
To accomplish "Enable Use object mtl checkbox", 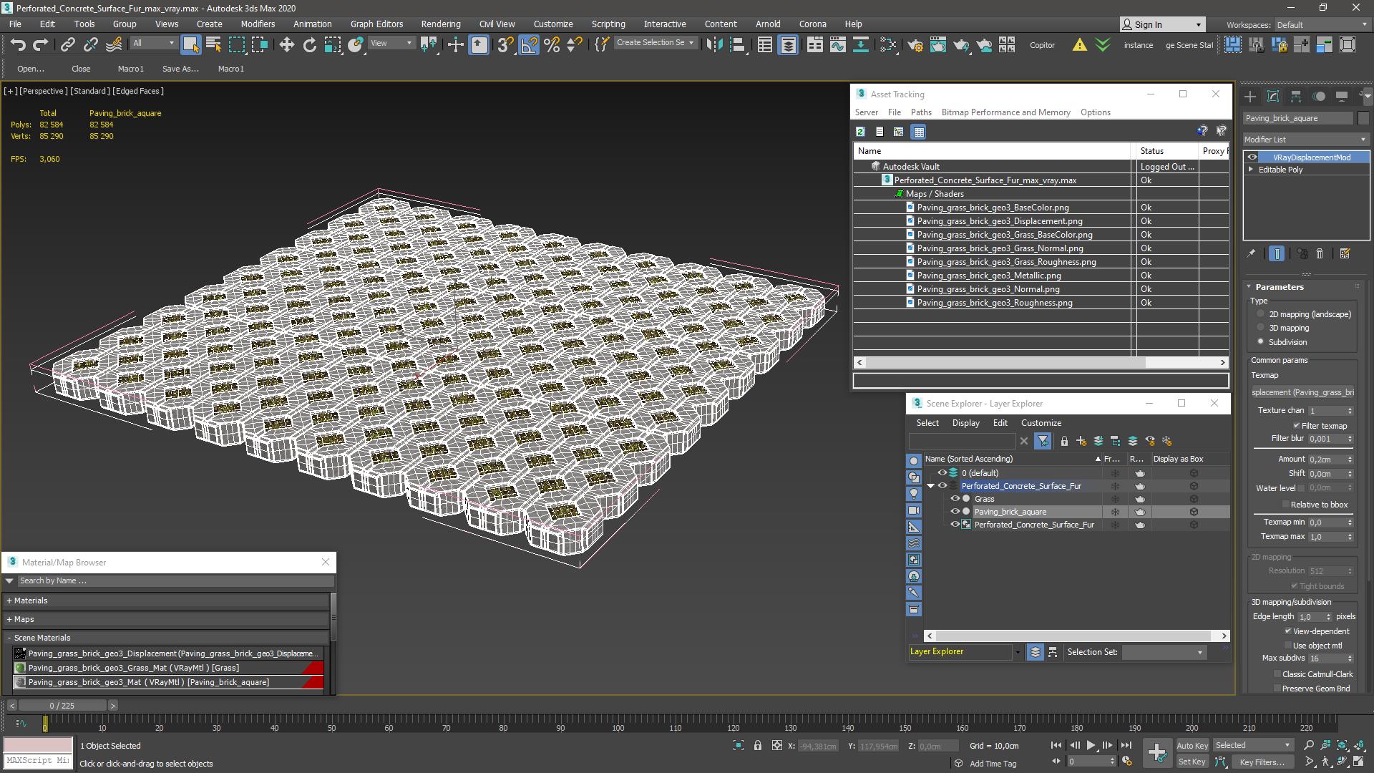I will (1287, 646).
